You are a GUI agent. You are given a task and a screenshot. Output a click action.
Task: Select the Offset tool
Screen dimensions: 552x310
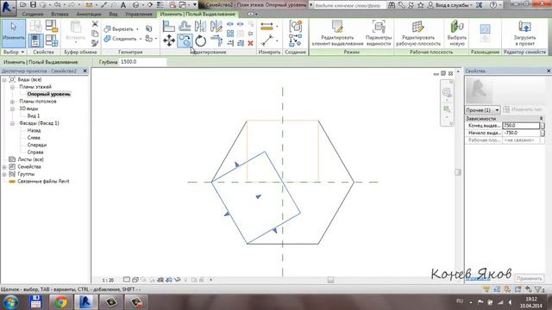point(185,26)
